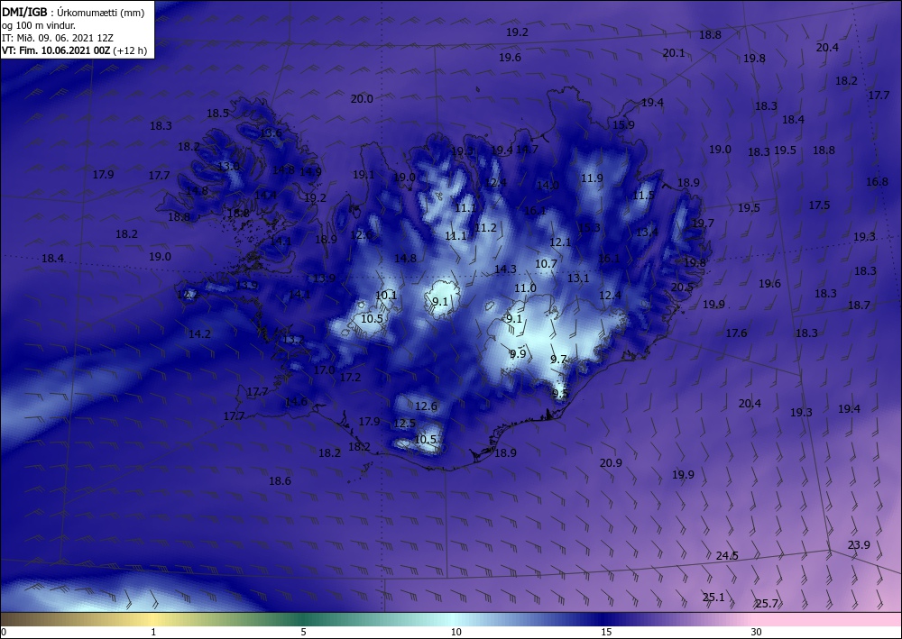The height and width of the screenshot is (639, 902).
Task: Click the map value 17.0
Action: (325, 370)
